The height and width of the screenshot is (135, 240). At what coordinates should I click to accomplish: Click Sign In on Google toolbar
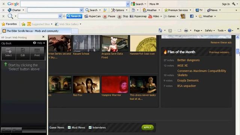click(x=226, y=4)
